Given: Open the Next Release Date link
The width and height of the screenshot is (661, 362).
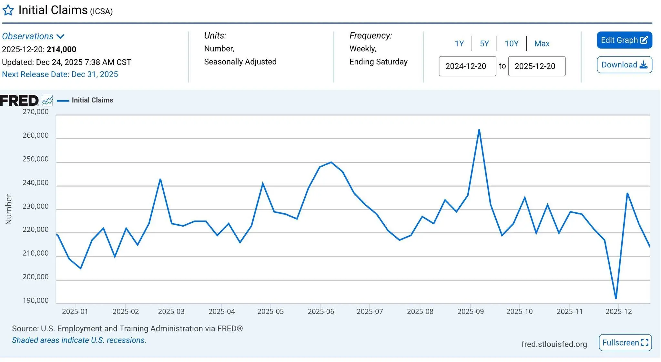Looking at the screenshot, I should point(60,74).
